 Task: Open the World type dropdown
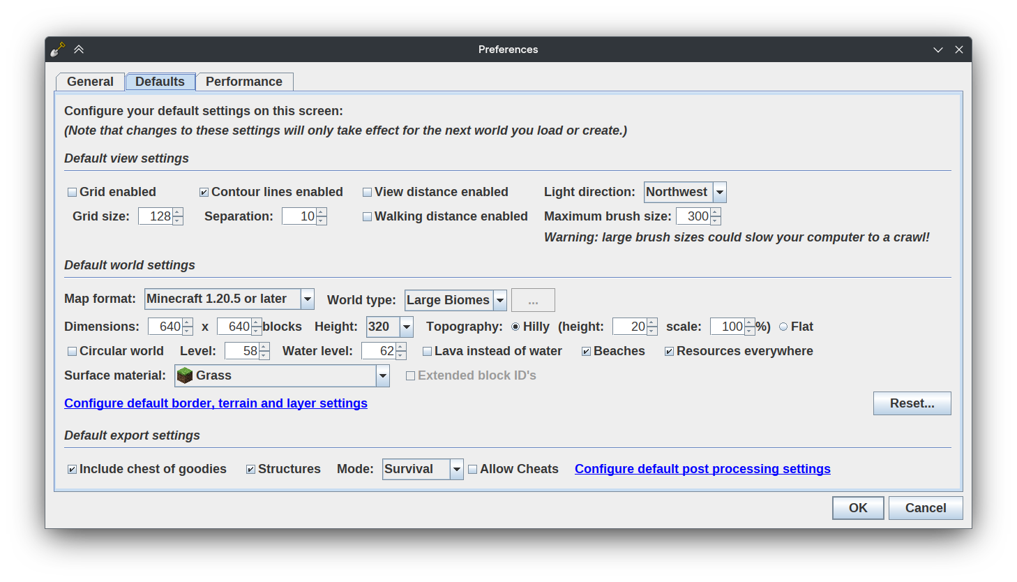point(500,300)
